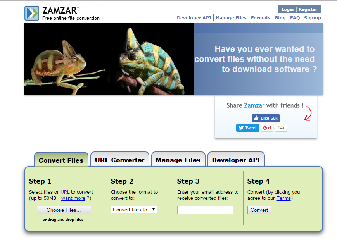Image resolution: width=337 pixels, height=239 pixels.
Task: Click the 'or drag and drop files' text
Action: (63, 219)
